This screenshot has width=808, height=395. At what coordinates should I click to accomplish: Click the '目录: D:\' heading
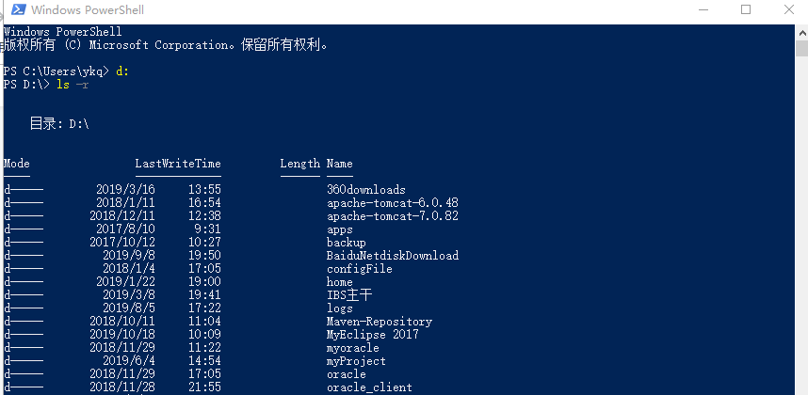pyautogui.click(x=59, y=123)
